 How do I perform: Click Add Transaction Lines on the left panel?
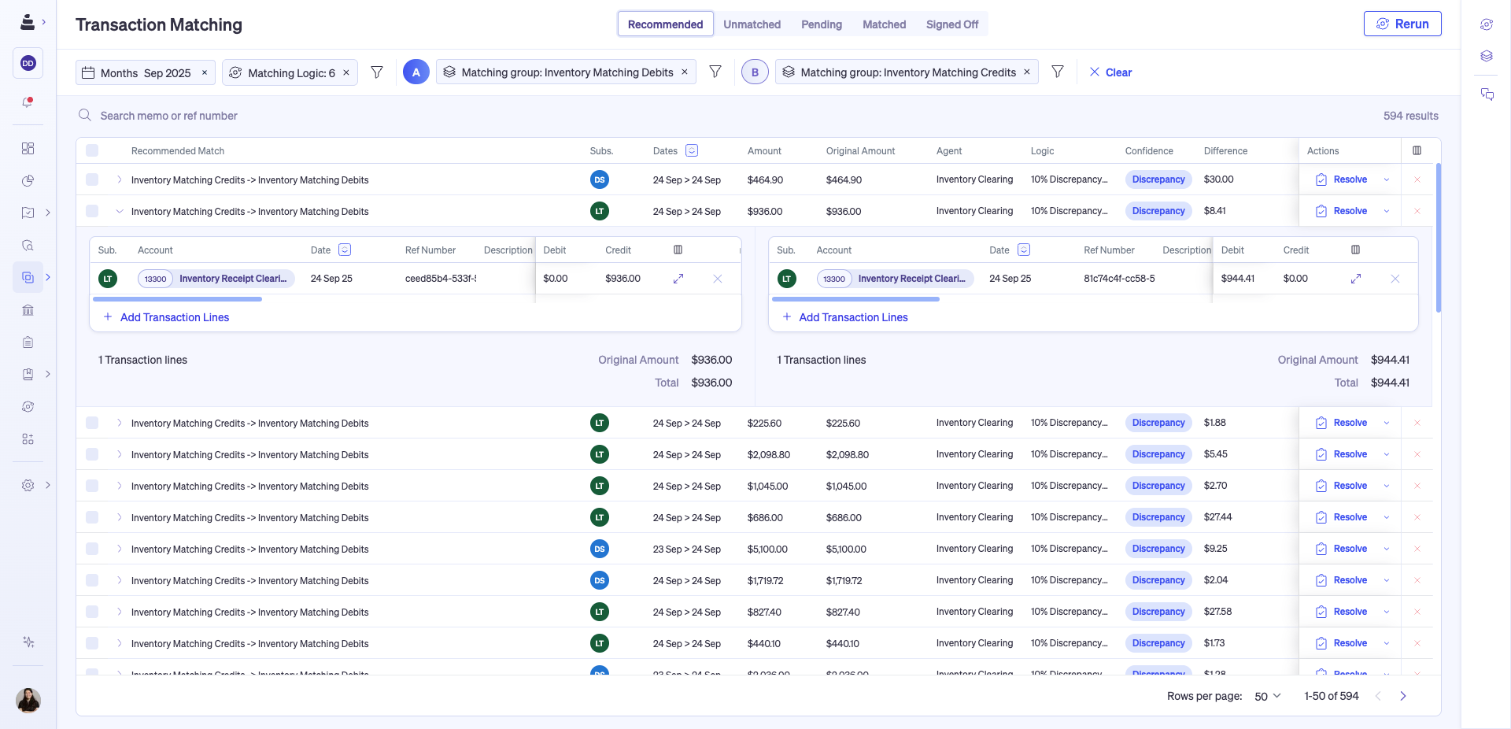(165, 317)
